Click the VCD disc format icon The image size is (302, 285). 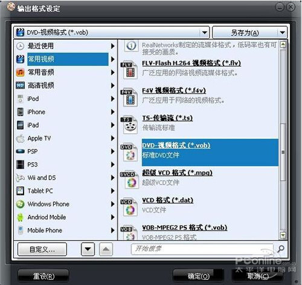pos(129,207)
